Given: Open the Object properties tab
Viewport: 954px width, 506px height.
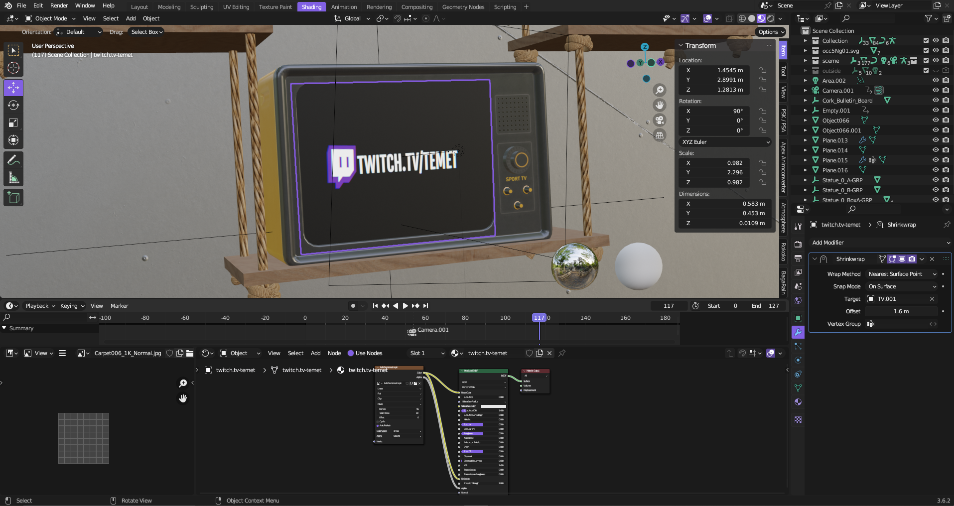Looking at the screenshot, I should click(x=798, y=318).
